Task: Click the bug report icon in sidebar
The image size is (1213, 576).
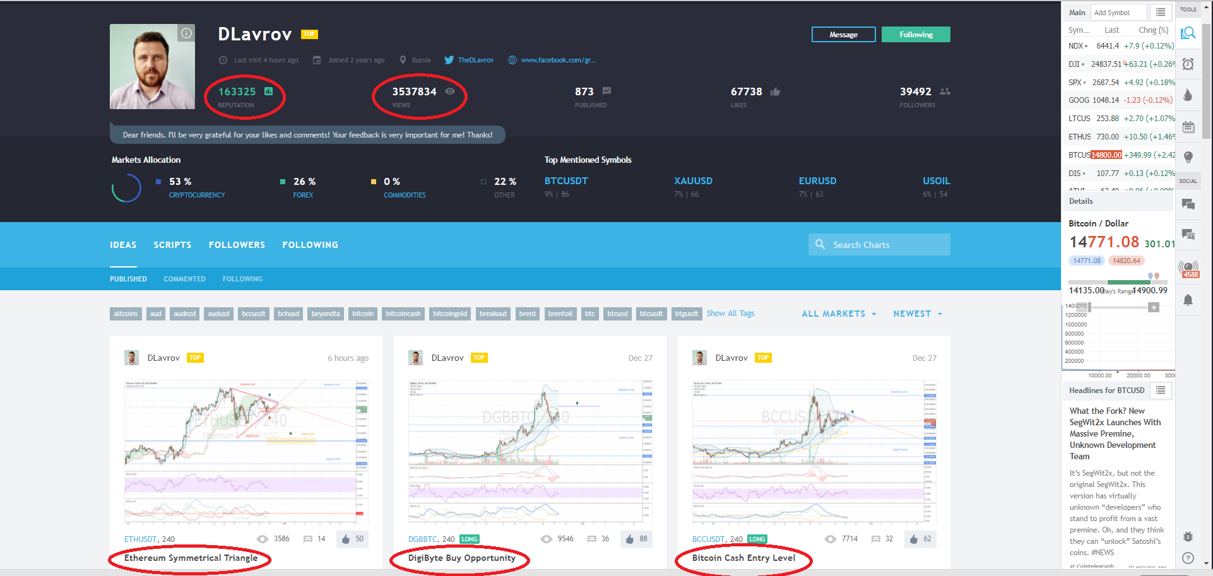Action: [1188, 536]
